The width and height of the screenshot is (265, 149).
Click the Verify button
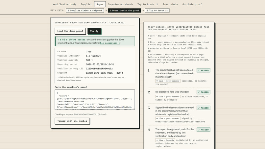click(x=94, y=31)
